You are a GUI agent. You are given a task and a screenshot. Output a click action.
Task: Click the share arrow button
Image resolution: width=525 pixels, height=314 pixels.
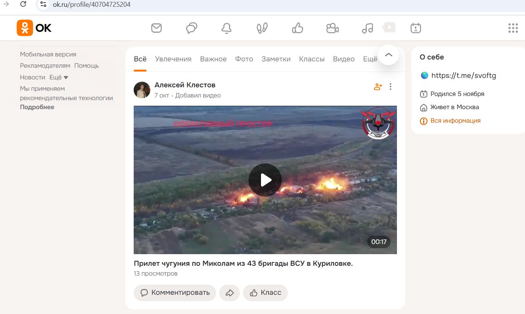click(x=229, y=293)
